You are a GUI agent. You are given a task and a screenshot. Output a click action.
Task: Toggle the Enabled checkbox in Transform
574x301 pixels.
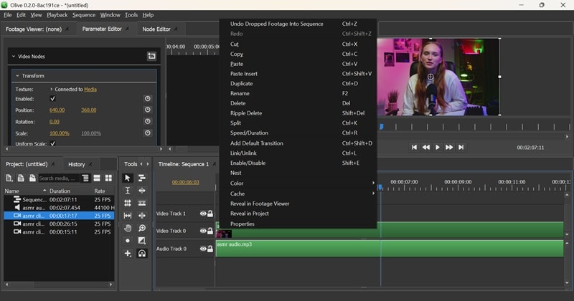(52, 99)
